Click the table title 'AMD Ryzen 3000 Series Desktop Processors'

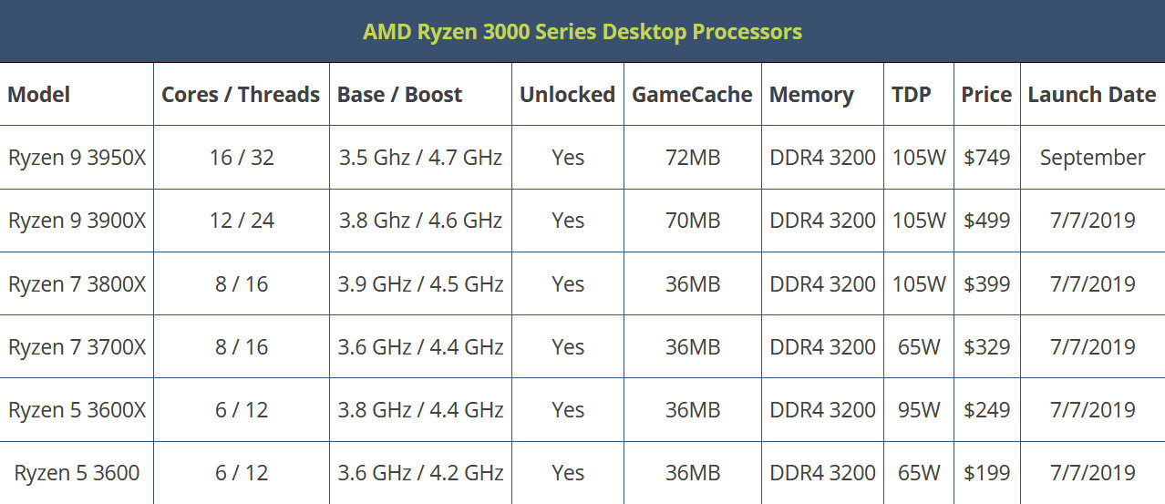(x=582, y=32)
